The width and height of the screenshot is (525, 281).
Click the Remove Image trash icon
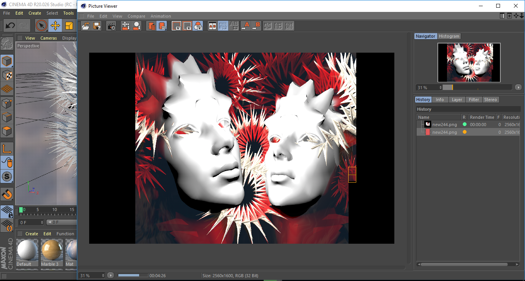click(x=151, y=26)
